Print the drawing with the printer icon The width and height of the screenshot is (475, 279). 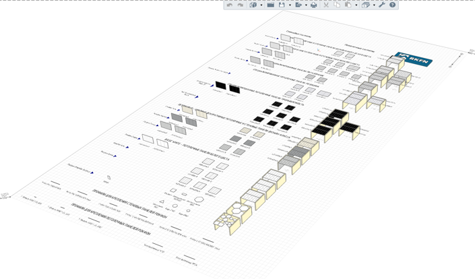[313, 5]
